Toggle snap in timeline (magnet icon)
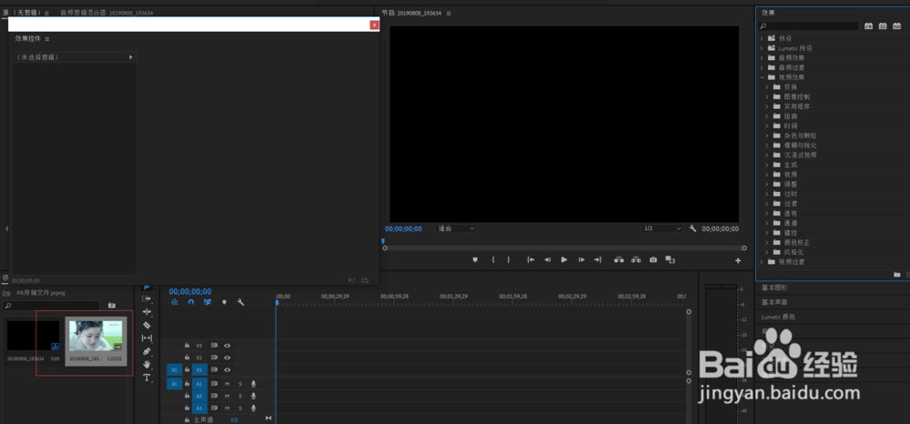Viewport: 910px width, 424px height. [x=190, y=302]
